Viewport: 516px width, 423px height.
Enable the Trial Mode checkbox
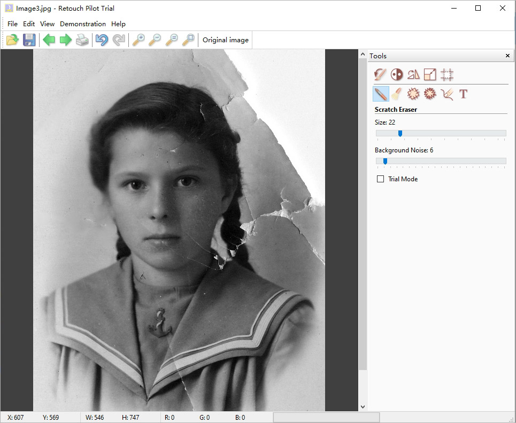[380, 179]
